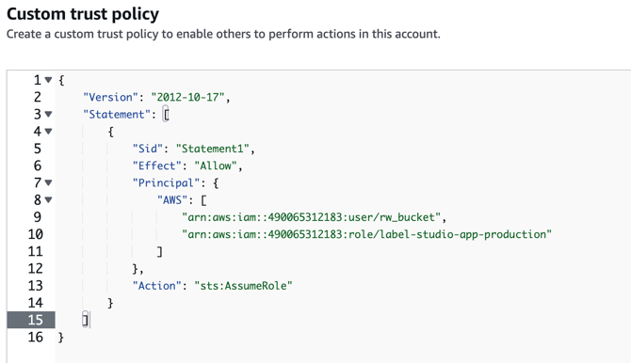Click the "Allow" value

[216, 166]
